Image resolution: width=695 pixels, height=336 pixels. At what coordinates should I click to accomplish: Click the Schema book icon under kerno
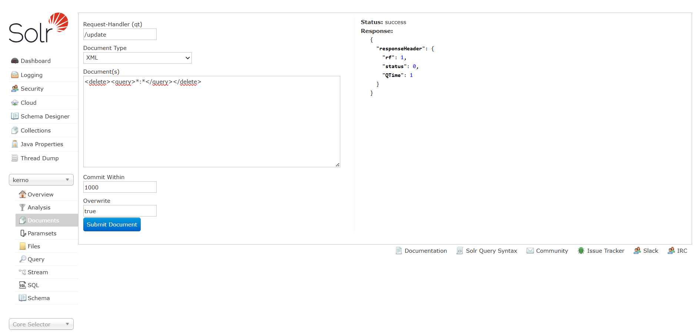pyautogui.click(x=23, y=298)
